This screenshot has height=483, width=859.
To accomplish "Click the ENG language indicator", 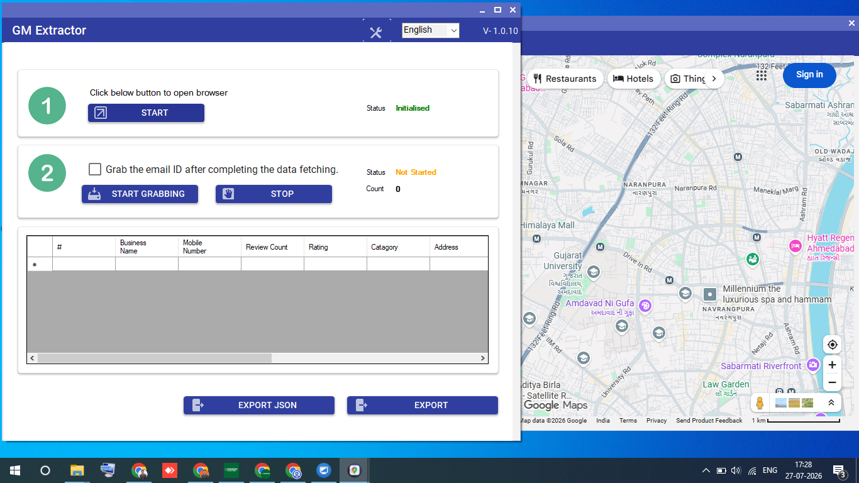I will click(x=770, y=470).
